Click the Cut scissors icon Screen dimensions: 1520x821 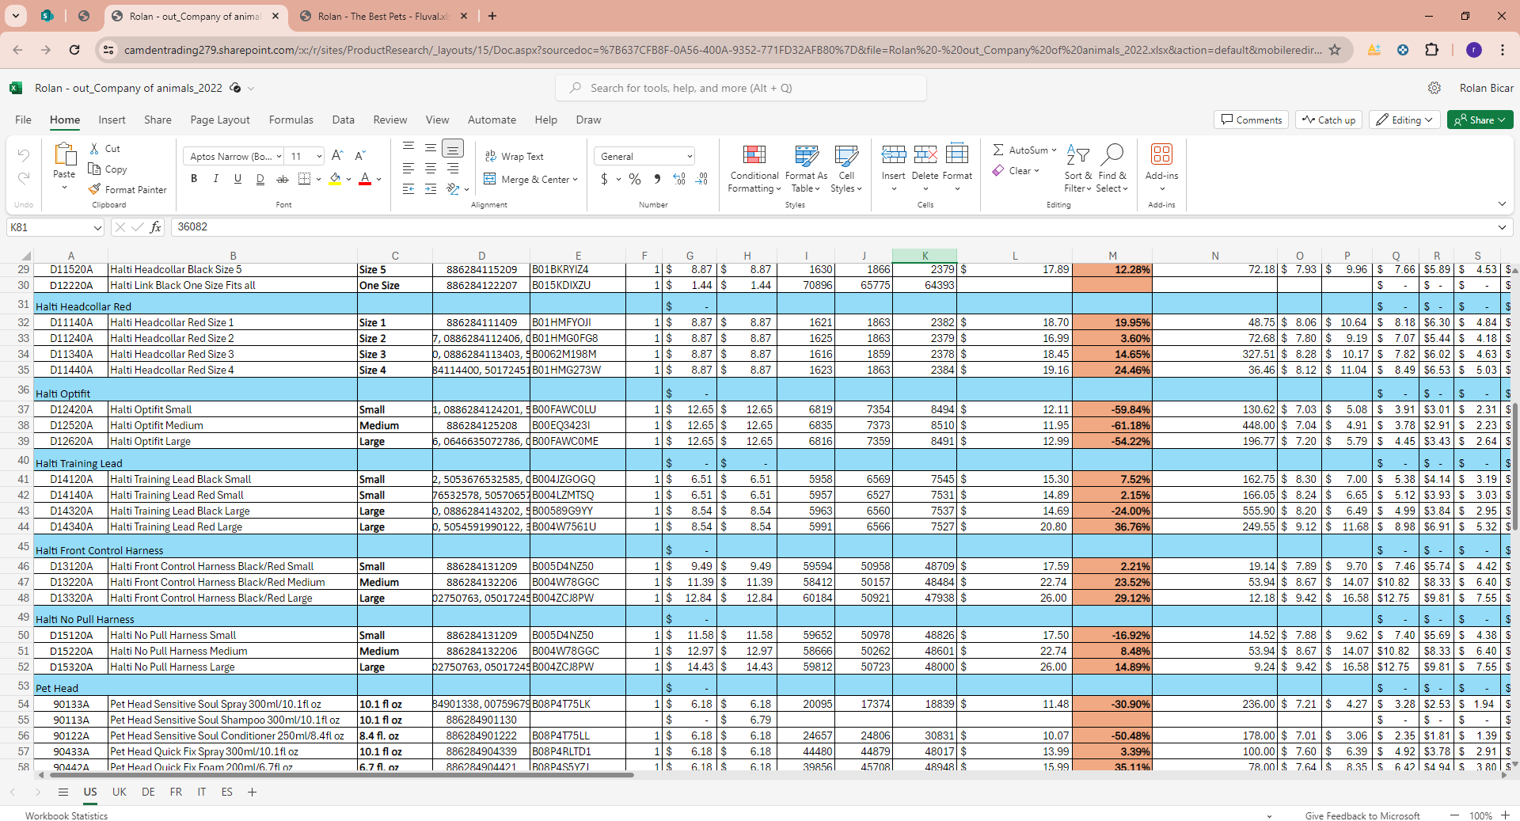click(x=94, y=149)
